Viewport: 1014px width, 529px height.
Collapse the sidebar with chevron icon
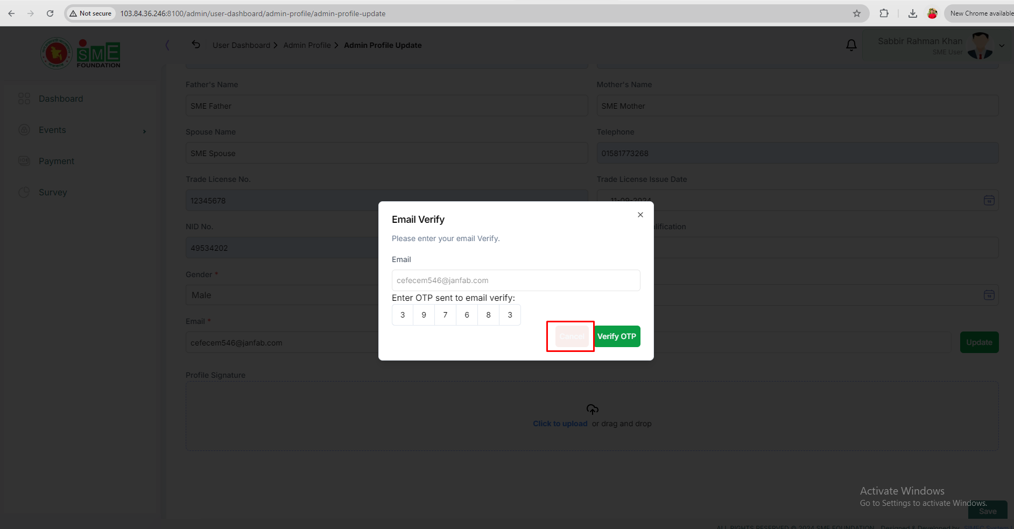coord(167,45)
